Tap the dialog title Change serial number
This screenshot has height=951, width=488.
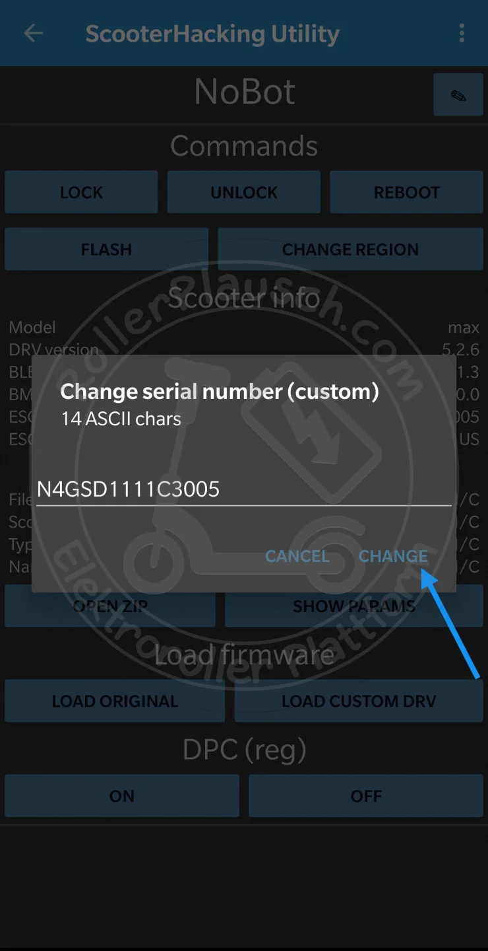click(x=219, y=391)
